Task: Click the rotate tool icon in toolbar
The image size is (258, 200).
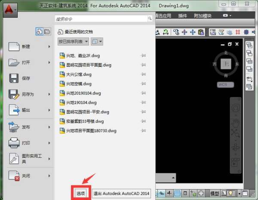Action: click(x=166, y=32)
